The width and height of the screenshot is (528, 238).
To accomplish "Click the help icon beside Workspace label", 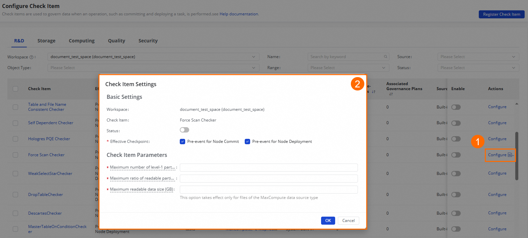I will pyautogui.click(x=31, y=57).
